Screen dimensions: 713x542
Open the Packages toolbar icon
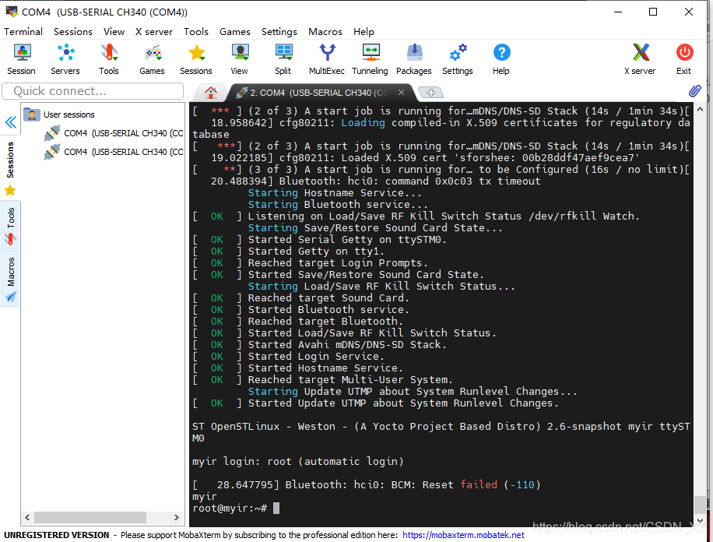pyautogui.click(x=414, y=59)
